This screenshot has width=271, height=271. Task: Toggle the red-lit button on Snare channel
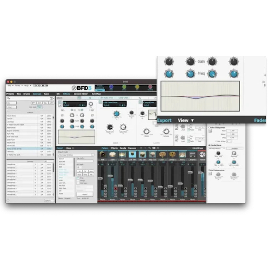click(x=116, y=188)
